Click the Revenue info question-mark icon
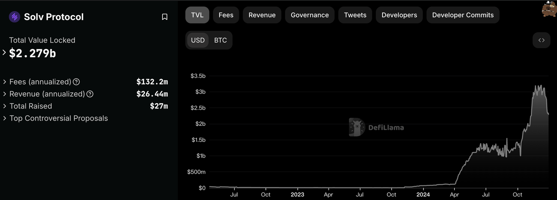557x200 pixels. 90,94
